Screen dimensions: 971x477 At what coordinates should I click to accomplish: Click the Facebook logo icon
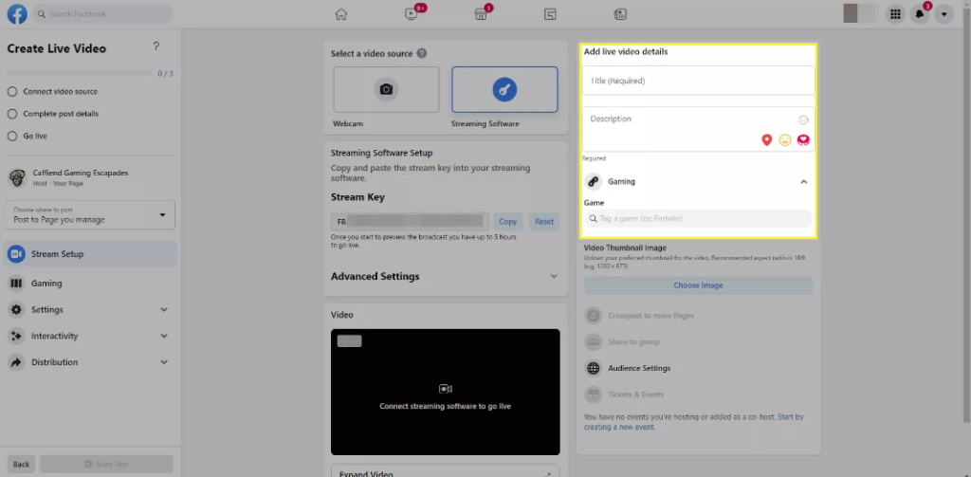pyautogui.click(x=17, y=13)
